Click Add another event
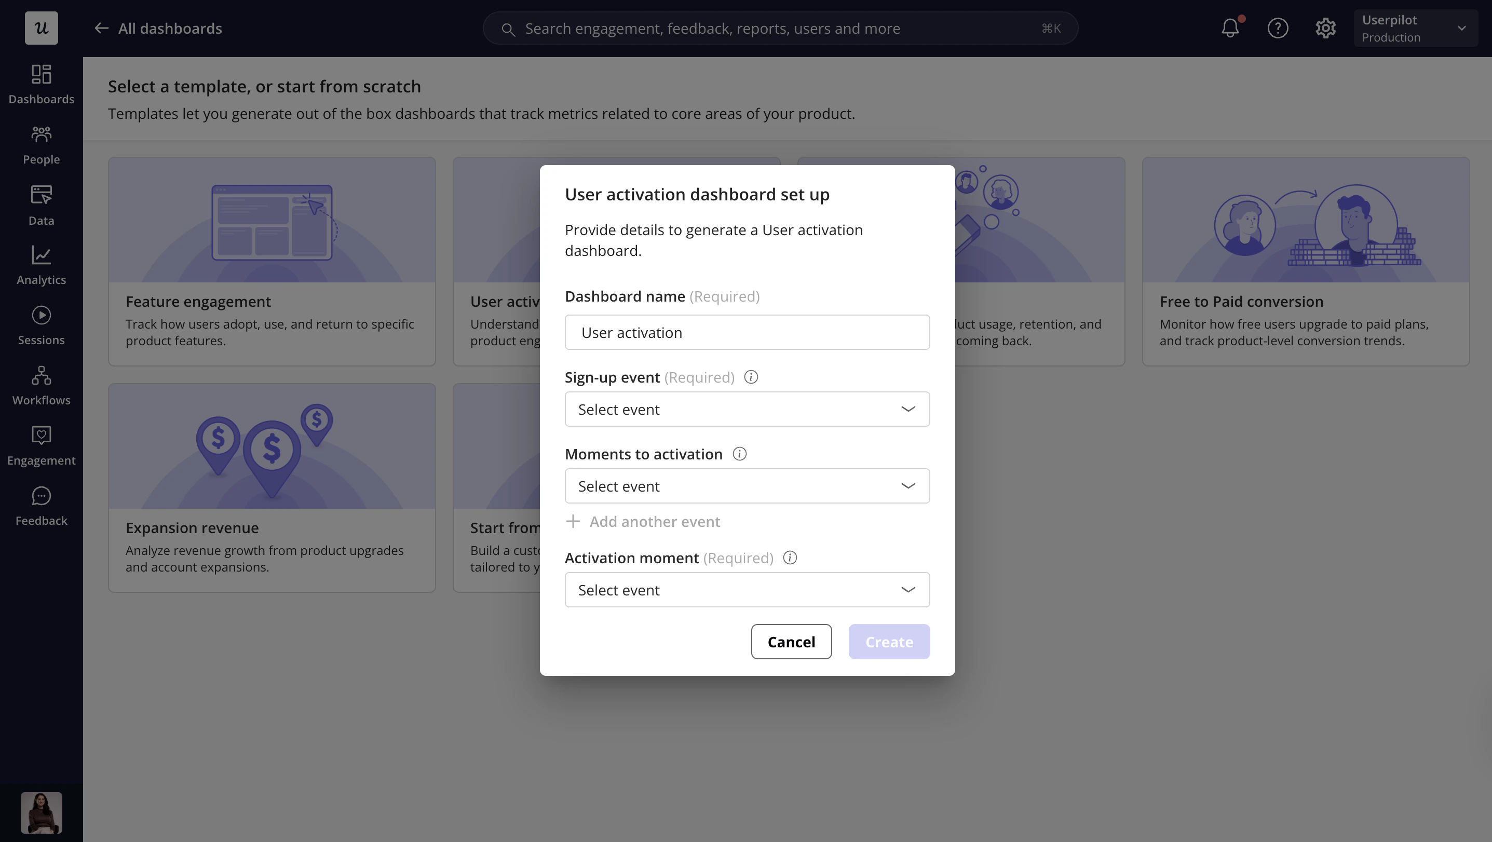1492x842 pixels. 643,521
